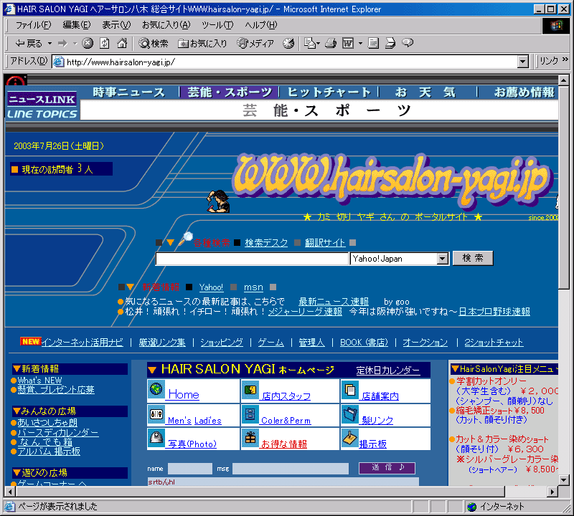
Task: Click the msg message input field
Action: (291, 469)
